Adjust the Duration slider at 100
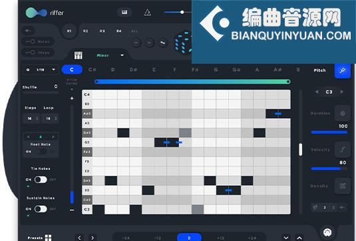This screenshot has width=356, height=241. [329, 133]
